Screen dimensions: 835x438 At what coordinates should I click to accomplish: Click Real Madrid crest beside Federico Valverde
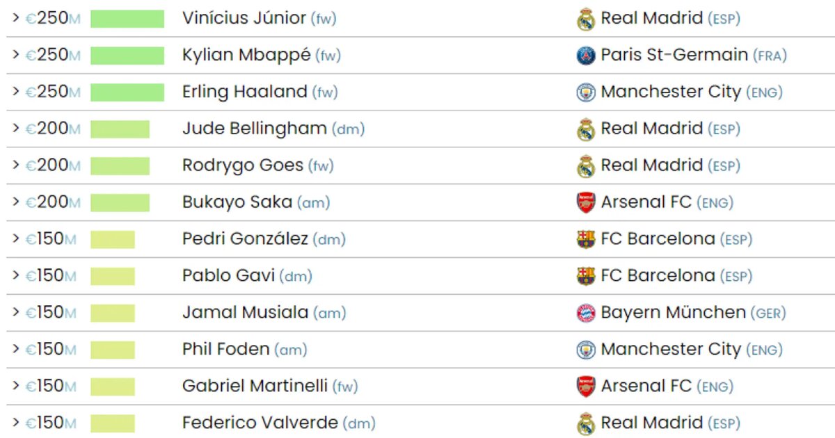[586, 423]
